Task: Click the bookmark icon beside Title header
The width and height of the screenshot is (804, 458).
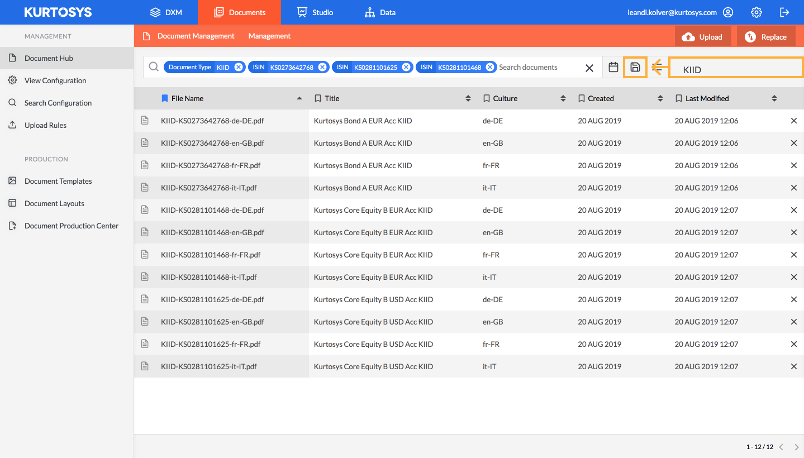Action: 318,98
